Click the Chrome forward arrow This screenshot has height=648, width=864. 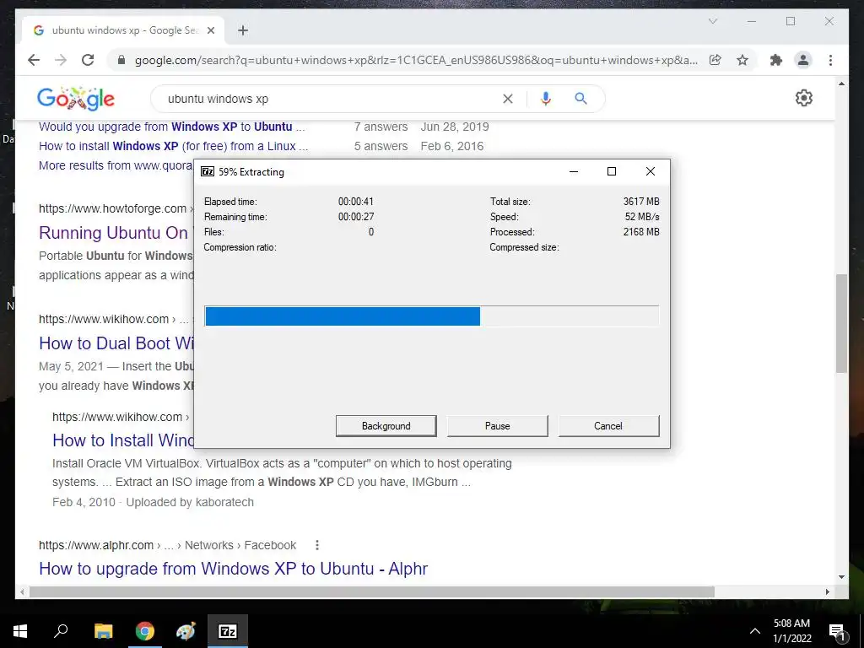(x=61, y=60)
